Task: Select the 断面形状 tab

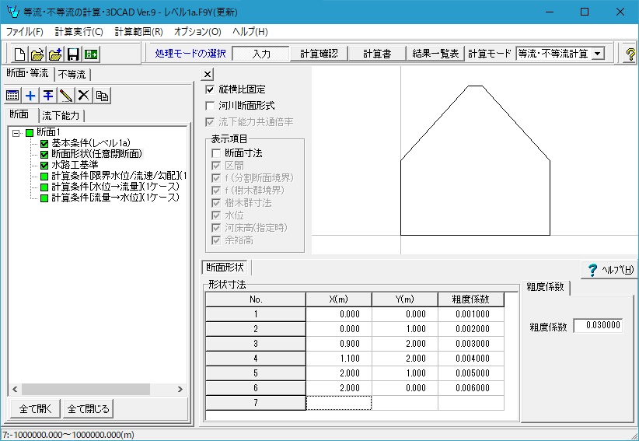Action: (225, 268)
